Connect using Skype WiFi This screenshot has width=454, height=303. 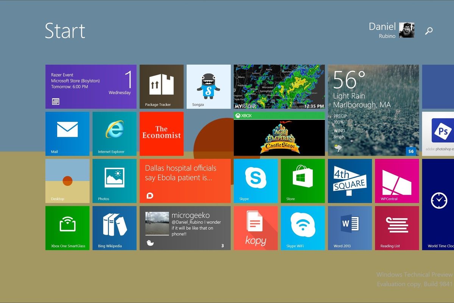click(303, 228)
